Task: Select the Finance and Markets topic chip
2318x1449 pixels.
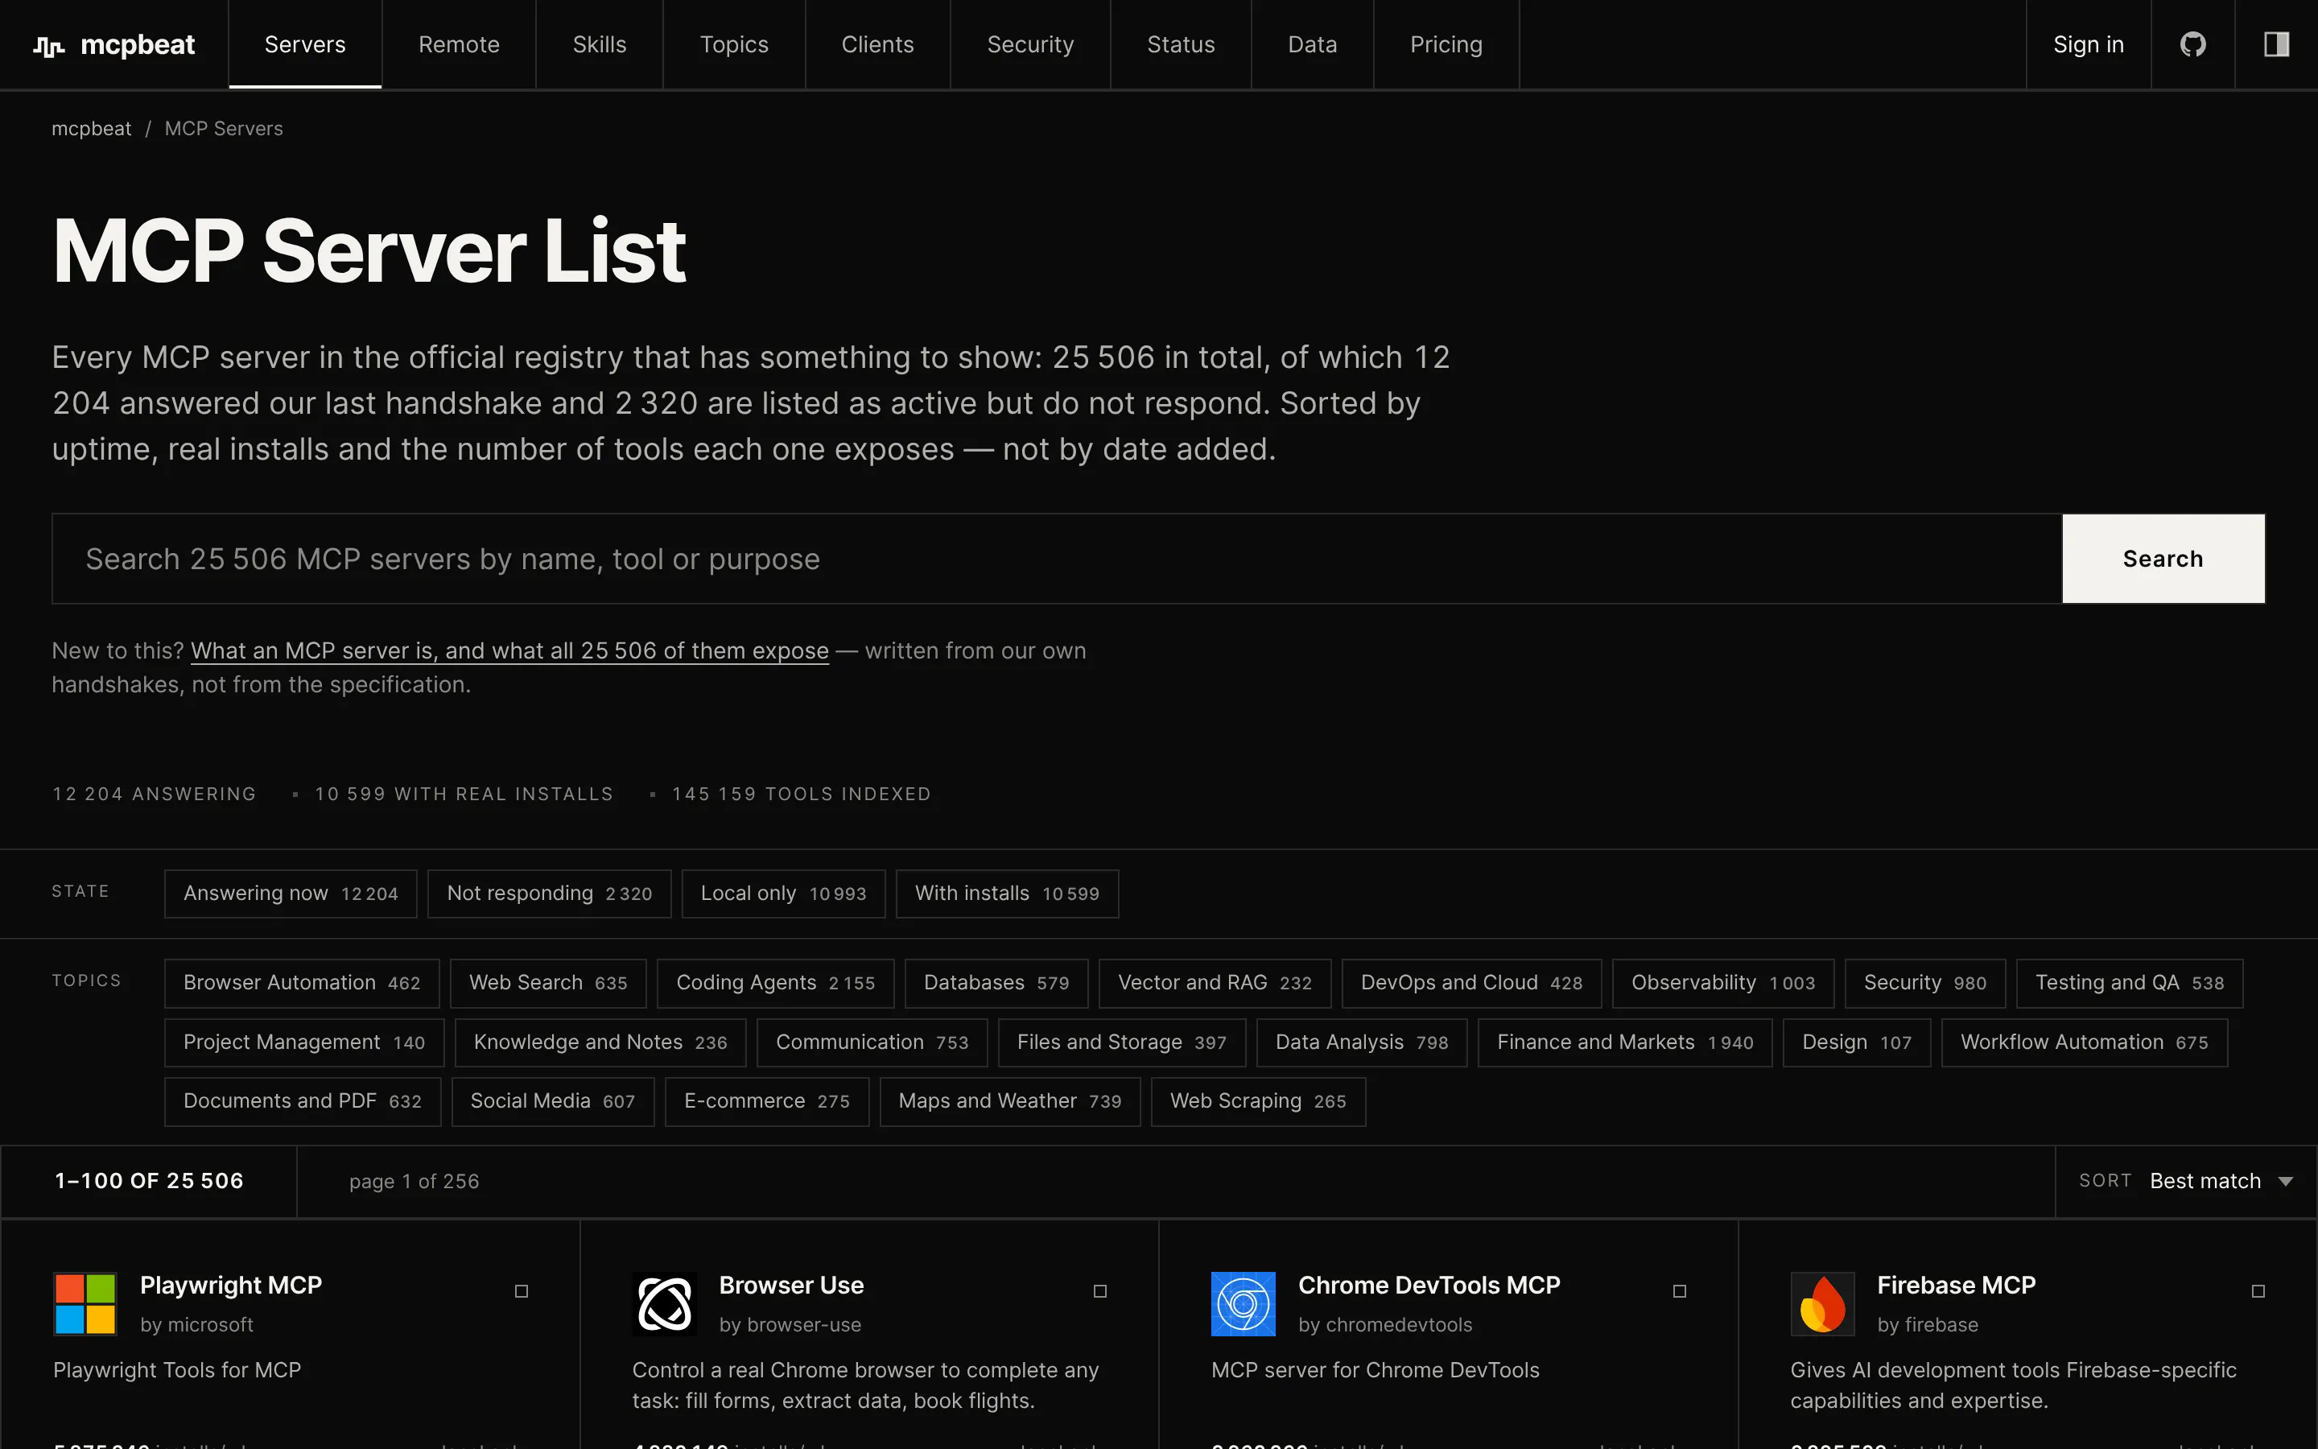Action: [1624, 1042]
